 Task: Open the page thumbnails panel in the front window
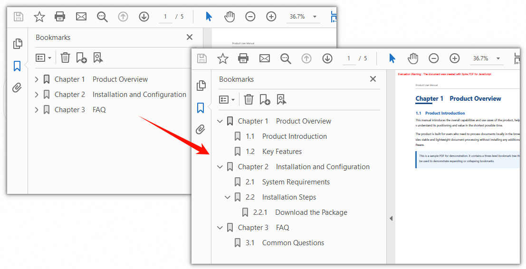[x=201, y=86]
